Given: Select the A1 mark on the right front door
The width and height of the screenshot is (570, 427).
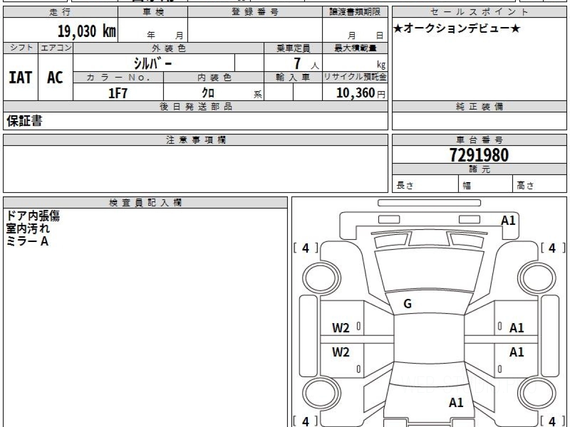Looking at the screenshot, I should click(x=516, y=327).
